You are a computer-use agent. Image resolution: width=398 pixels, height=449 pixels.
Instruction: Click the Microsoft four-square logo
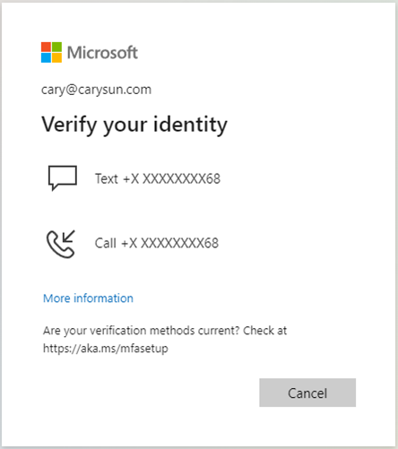(51, 52)
